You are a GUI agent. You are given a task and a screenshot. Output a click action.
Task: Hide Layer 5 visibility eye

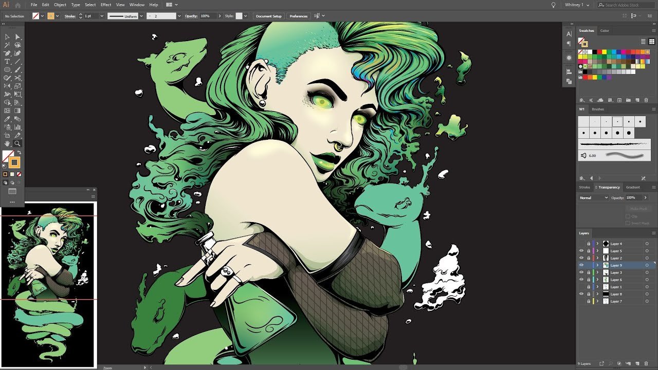tap(581, 251)
